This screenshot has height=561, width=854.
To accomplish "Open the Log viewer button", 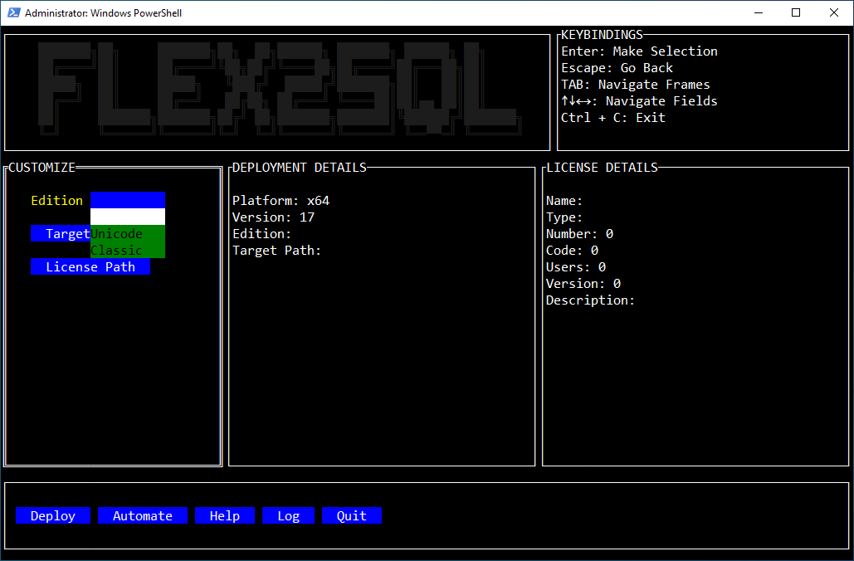I will pos(288,516).
